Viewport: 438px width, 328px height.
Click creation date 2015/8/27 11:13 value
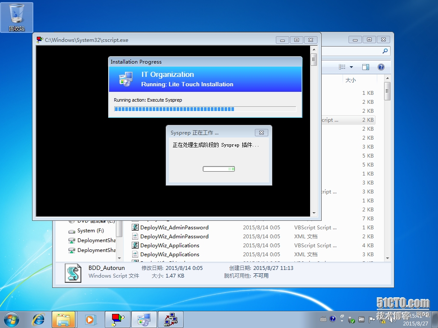click(x=273, y=268)
